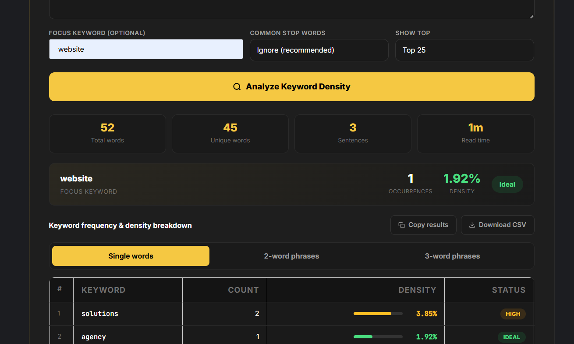Click the 'Keyword frequency & density breakdown' heading

click(x=120, y=225)
